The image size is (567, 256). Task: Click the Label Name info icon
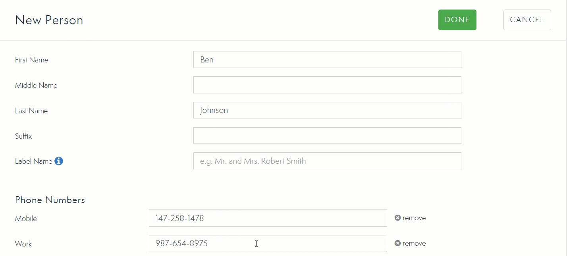pyautogui.click(x=59, y=161)
